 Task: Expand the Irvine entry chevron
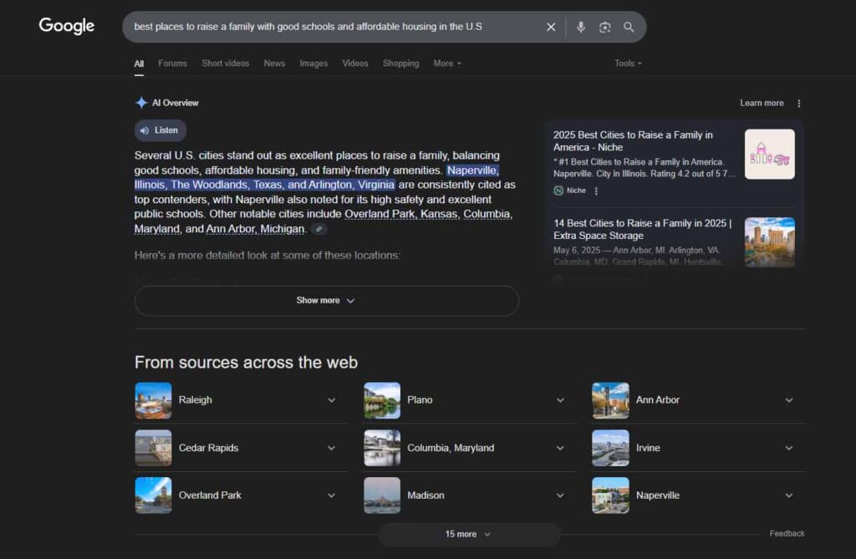click(789, 448)
